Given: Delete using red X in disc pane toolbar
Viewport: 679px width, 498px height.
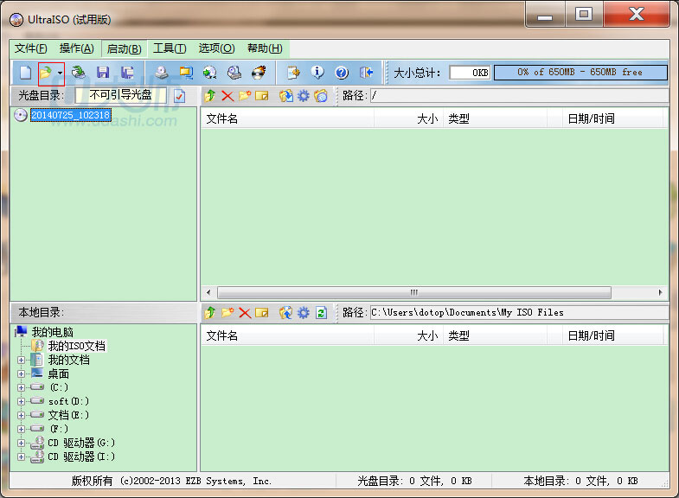Looking at the screenshot, I should pos(227,96).
